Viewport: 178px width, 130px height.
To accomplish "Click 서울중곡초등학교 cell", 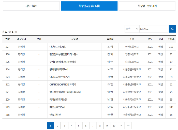I will point(132,100).
